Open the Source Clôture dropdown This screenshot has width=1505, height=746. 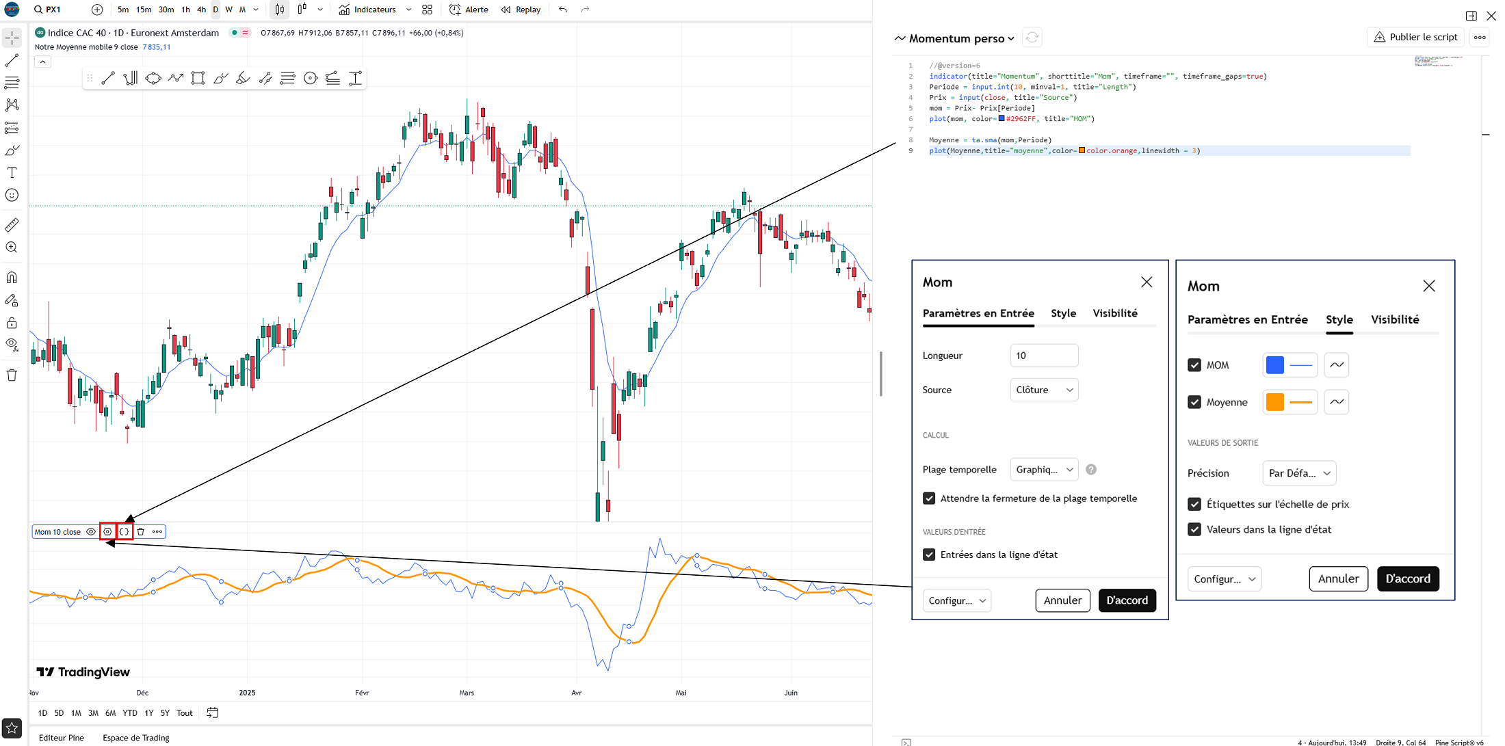tap(1044, 390)
